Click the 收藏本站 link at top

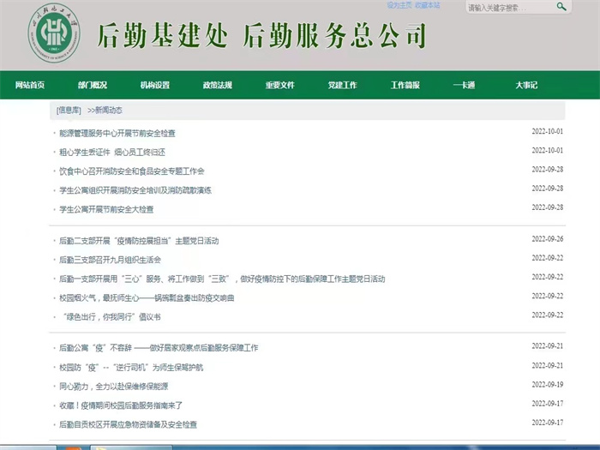click(428, 4)
